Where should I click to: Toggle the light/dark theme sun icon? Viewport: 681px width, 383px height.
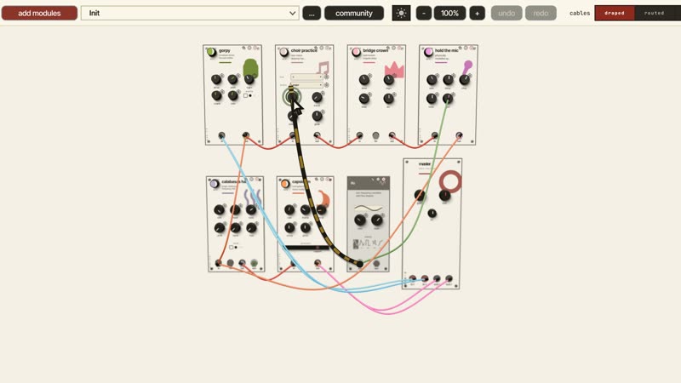click(401, 13)
